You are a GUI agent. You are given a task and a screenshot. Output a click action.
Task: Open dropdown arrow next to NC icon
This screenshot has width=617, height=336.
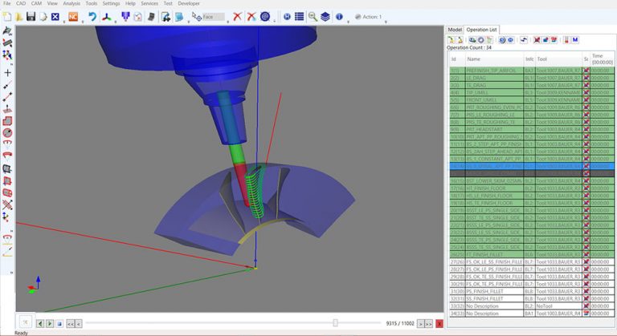pos(83,22)
